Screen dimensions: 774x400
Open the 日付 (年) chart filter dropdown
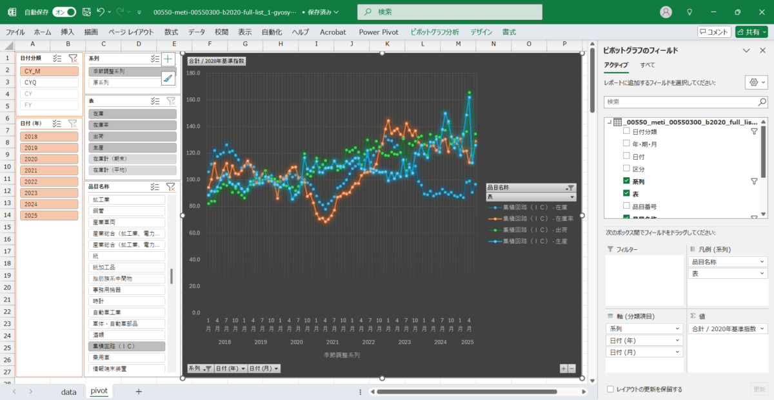230,368
